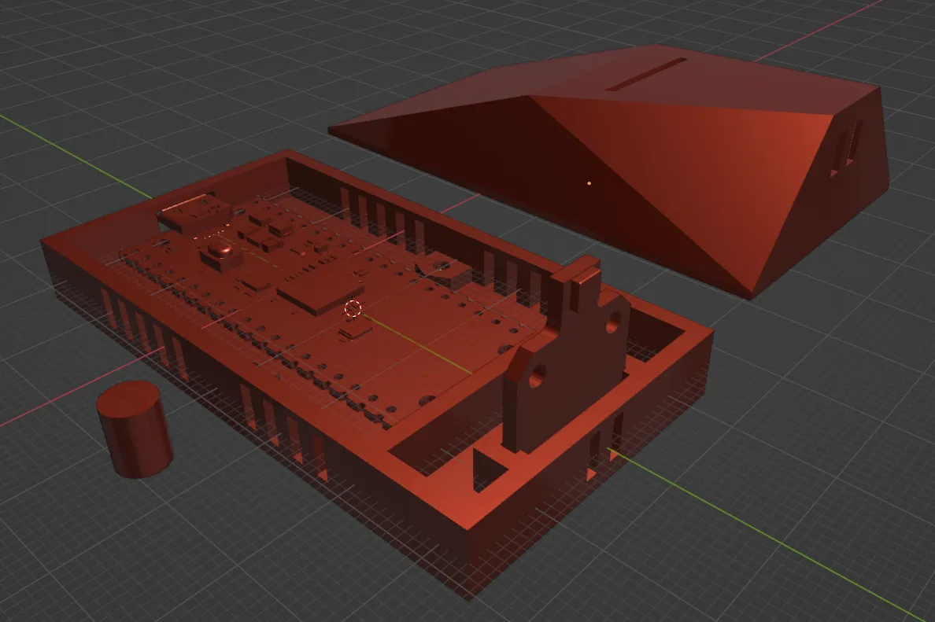This screenshot has height=622, width=935.
Task: Click the narrow slot on top of the lid
Action: [646, 75]
